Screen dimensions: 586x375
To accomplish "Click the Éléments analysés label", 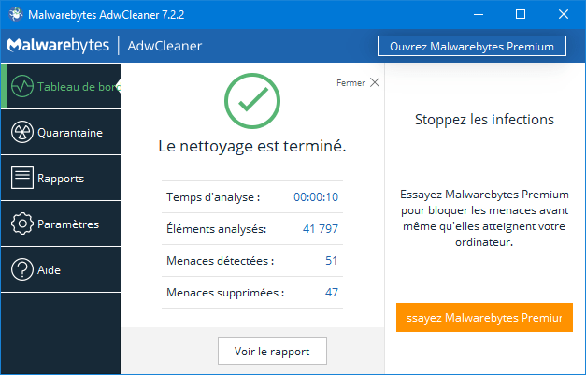I will click(217, 228).
